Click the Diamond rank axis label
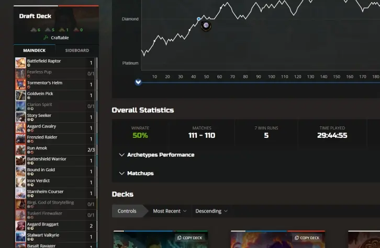 (x=130, y=19)
